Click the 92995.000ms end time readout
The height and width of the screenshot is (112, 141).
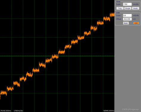109,111
